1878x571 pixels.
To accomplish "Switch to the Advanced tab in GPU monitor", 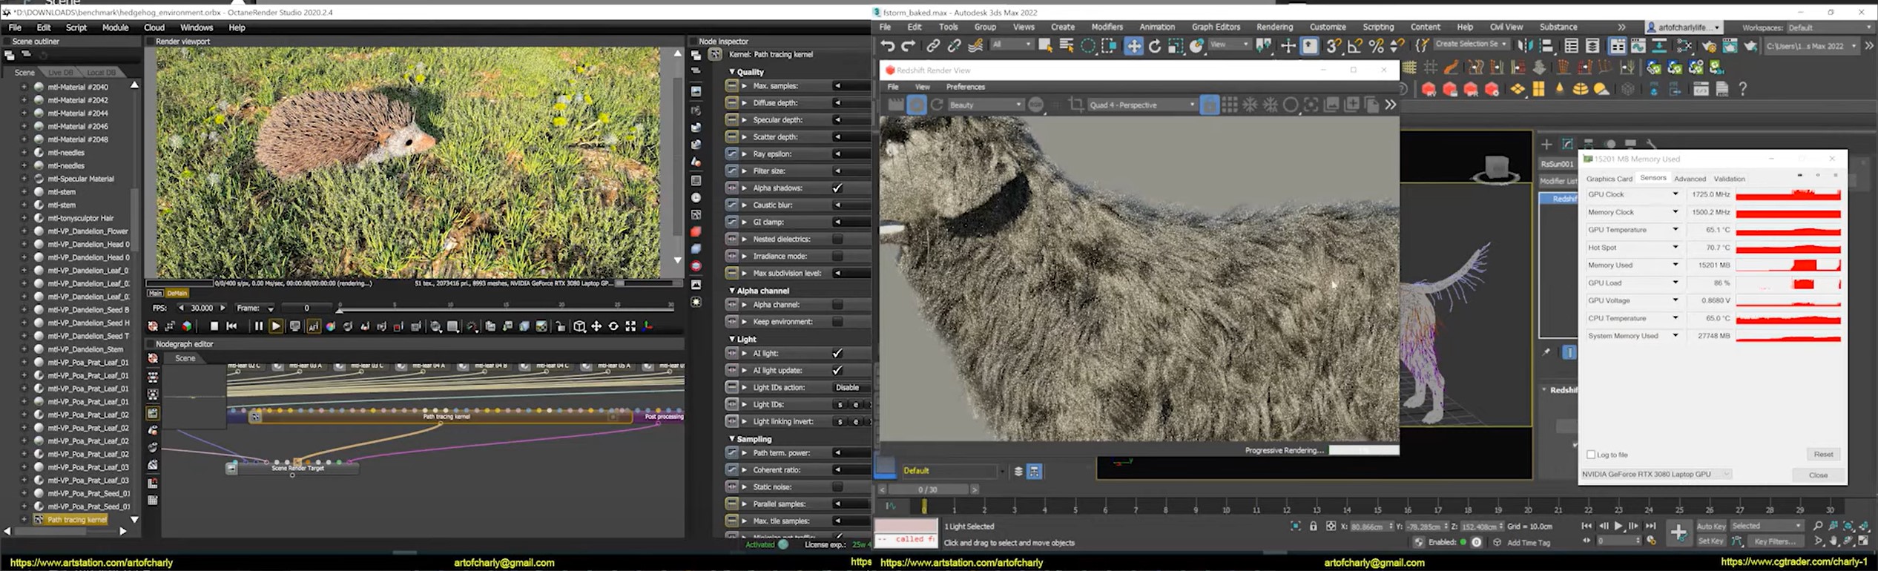I will 1690,179.
